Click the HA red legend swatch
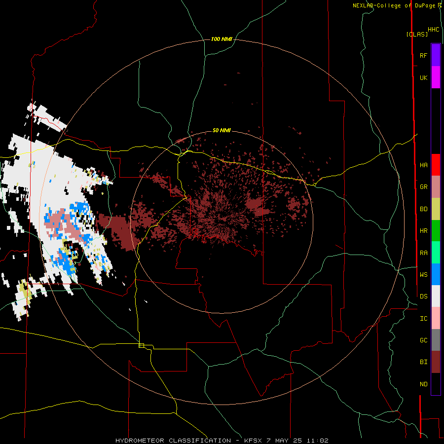 click(x=436, y=165)
